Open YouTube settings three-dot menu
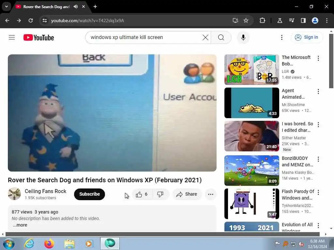Image resolution: width=334 pixels, height=250 pixels. click(x=281, y=37)
